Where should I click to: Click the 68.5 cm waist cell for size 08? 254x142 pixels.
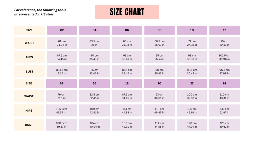tap(159, 43)
